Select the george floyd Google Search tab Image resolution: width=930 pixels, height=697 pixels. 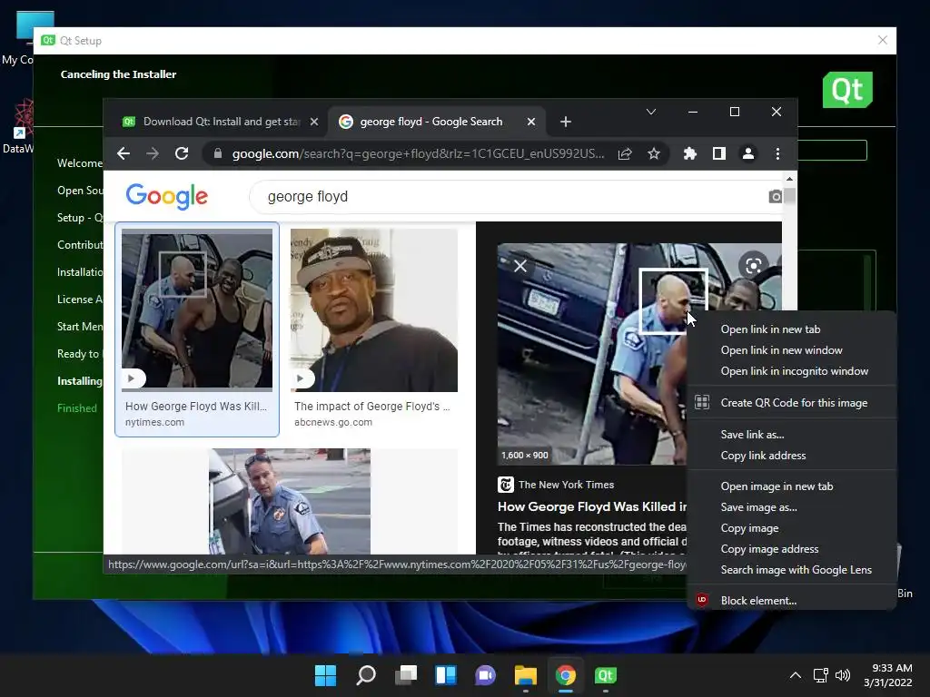click(437, 122)
